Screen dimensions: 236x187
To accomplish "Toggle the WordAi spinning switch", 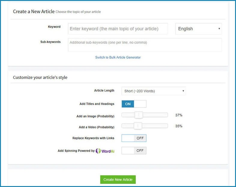I will pyautogui.click(x=134, y=151).
